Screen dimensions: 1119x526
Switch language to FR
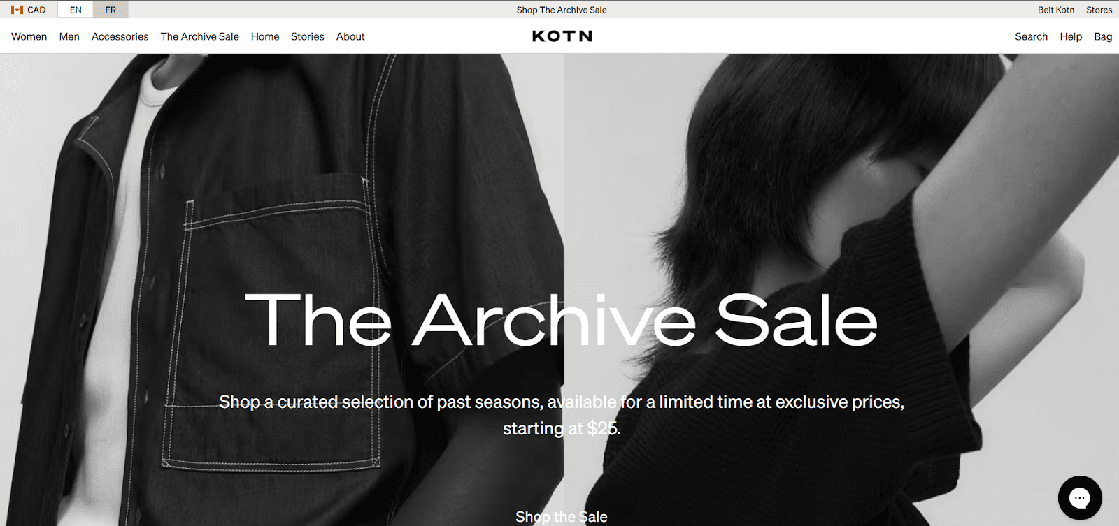(x=111, y=10)
